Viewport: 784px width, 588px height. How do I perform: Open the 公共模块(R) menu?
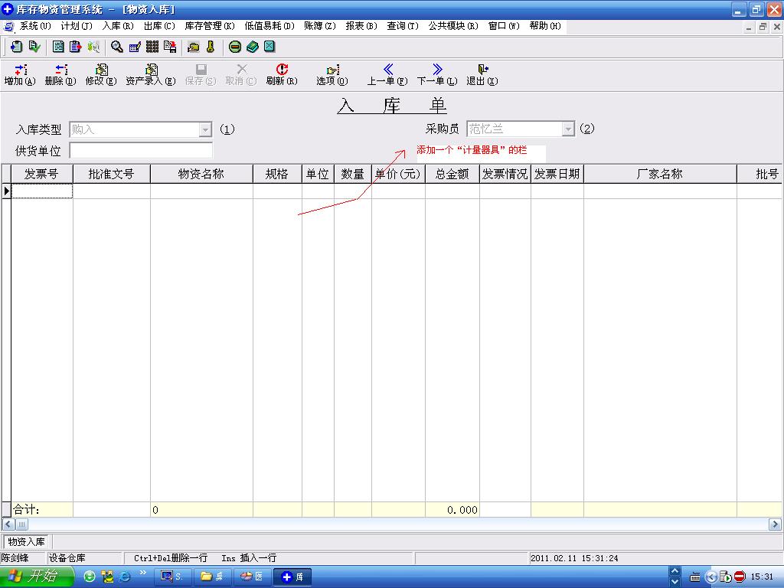[x=453, y=26]
